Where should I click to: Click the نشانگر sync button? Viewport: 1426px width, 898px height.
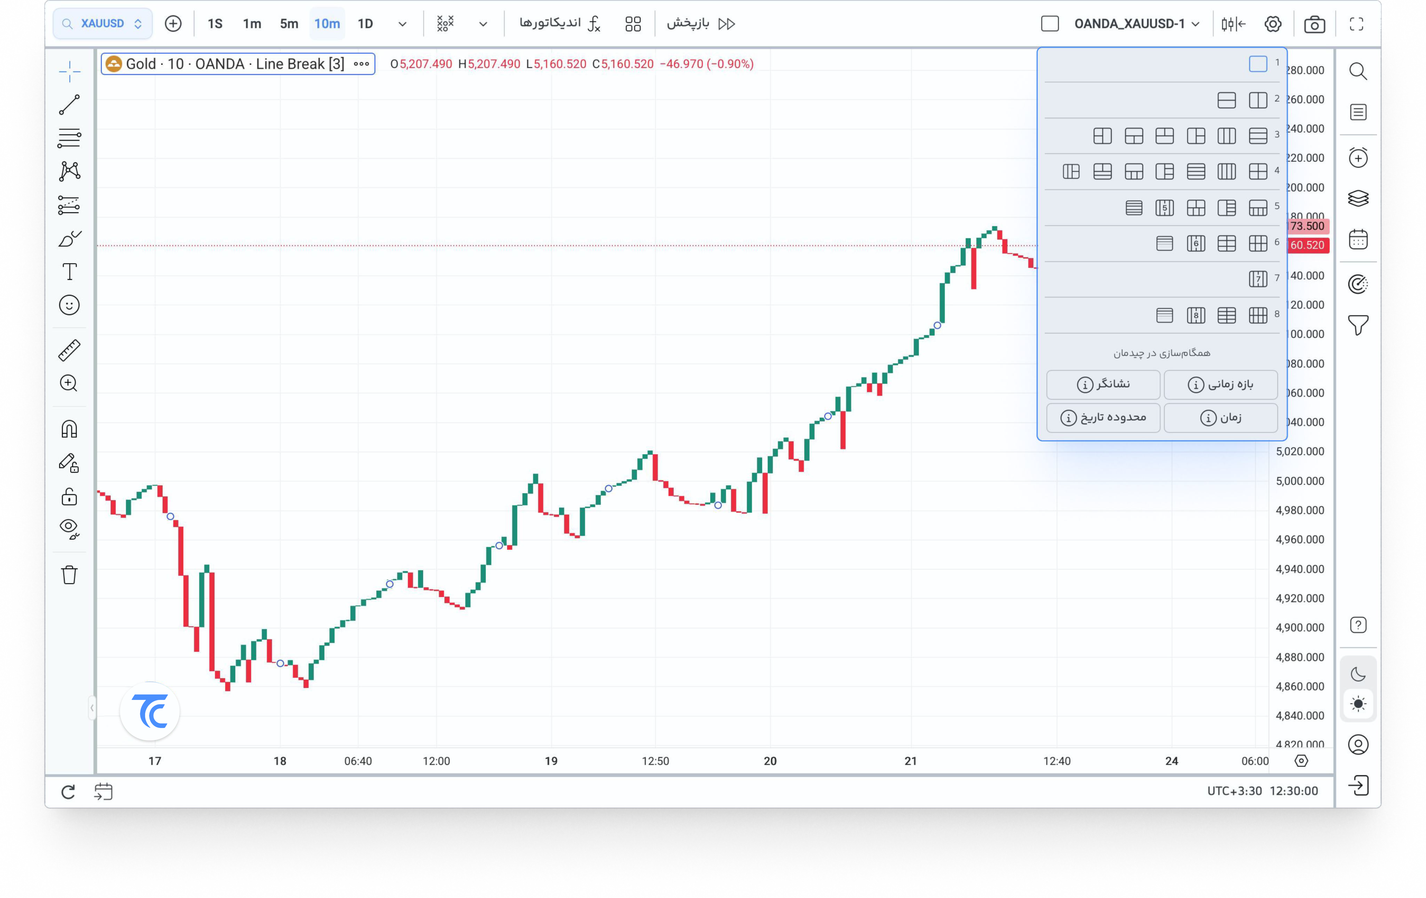coord(1103,384)
